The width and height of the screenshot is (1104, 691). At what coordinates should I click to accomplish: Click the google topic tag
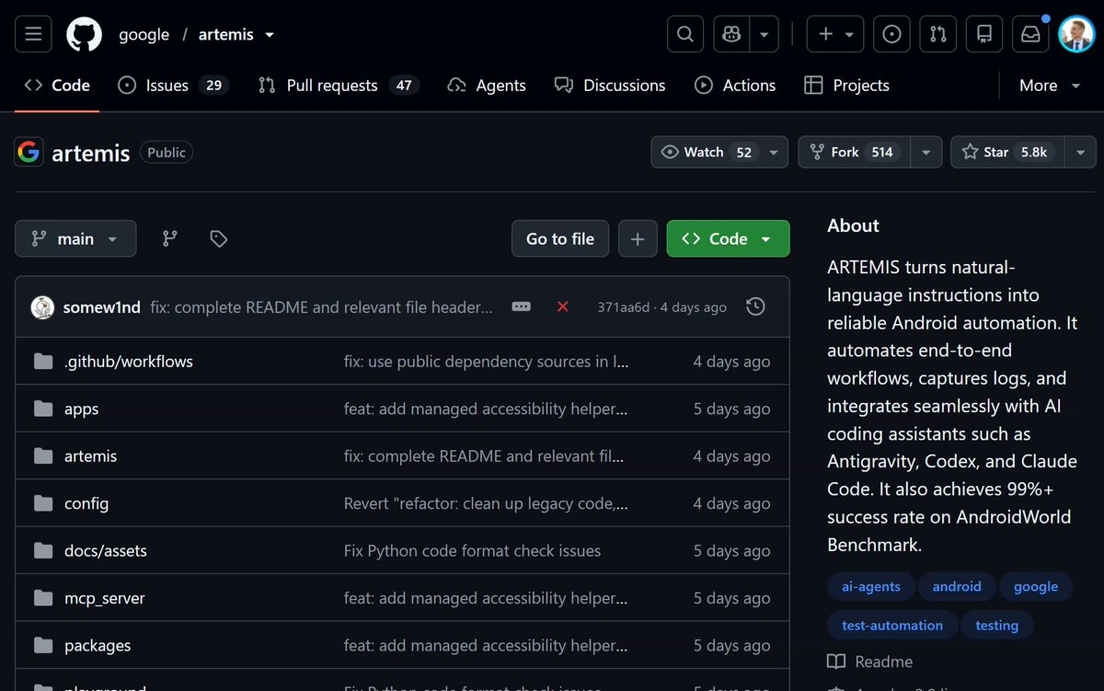[x=1036, y=586]
